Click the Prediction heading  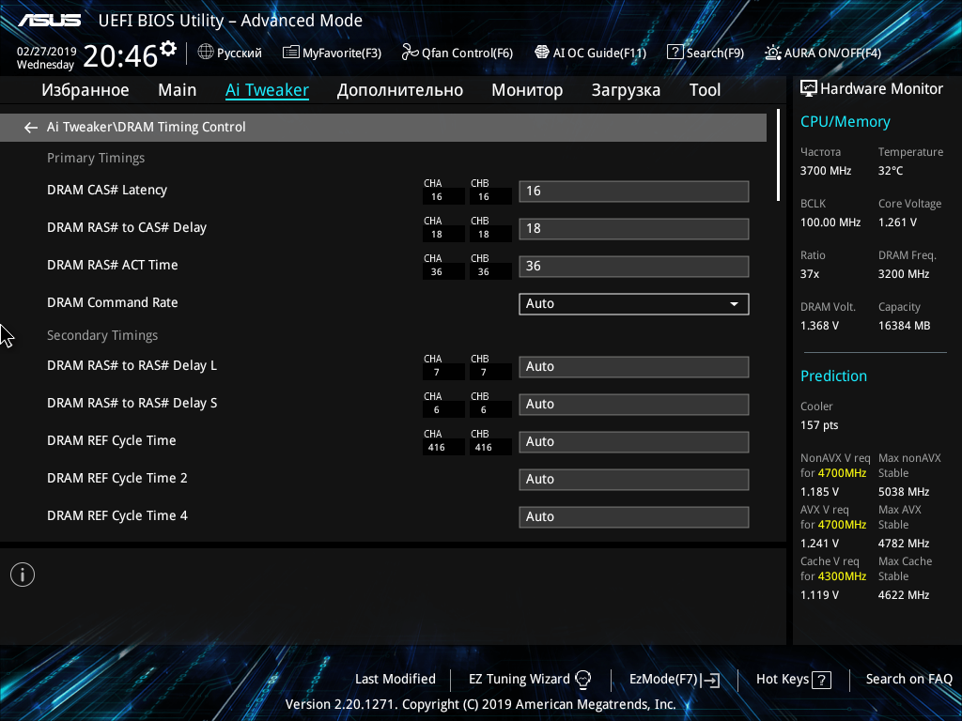pyautogui.click(x=833, y=376)
